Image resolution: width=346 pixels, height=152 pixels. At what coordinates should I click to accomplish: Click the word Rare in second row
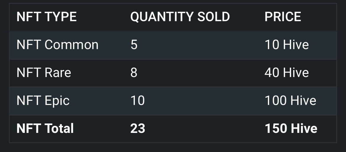coord(58,73)
